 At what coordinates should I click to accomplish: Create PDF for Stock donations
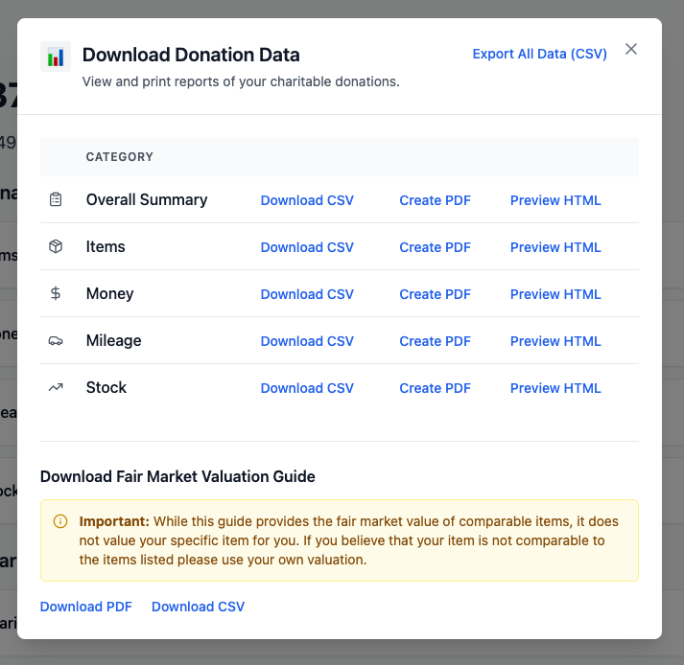pos(435,388)
